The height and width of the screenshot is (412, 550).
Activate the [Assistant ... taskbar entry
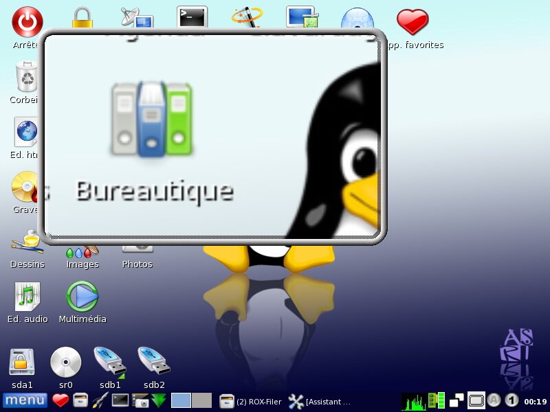[320, 402]
